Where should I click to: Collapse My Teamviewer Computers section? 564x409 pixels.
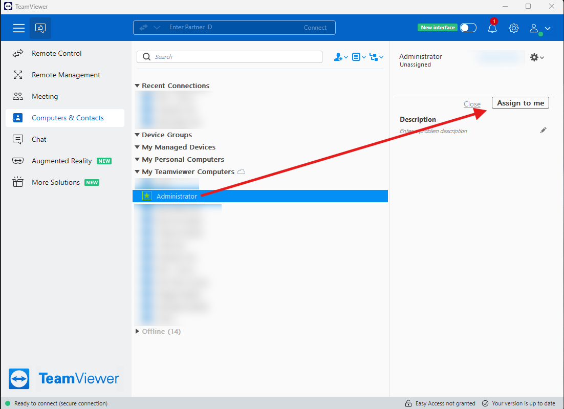137,171
